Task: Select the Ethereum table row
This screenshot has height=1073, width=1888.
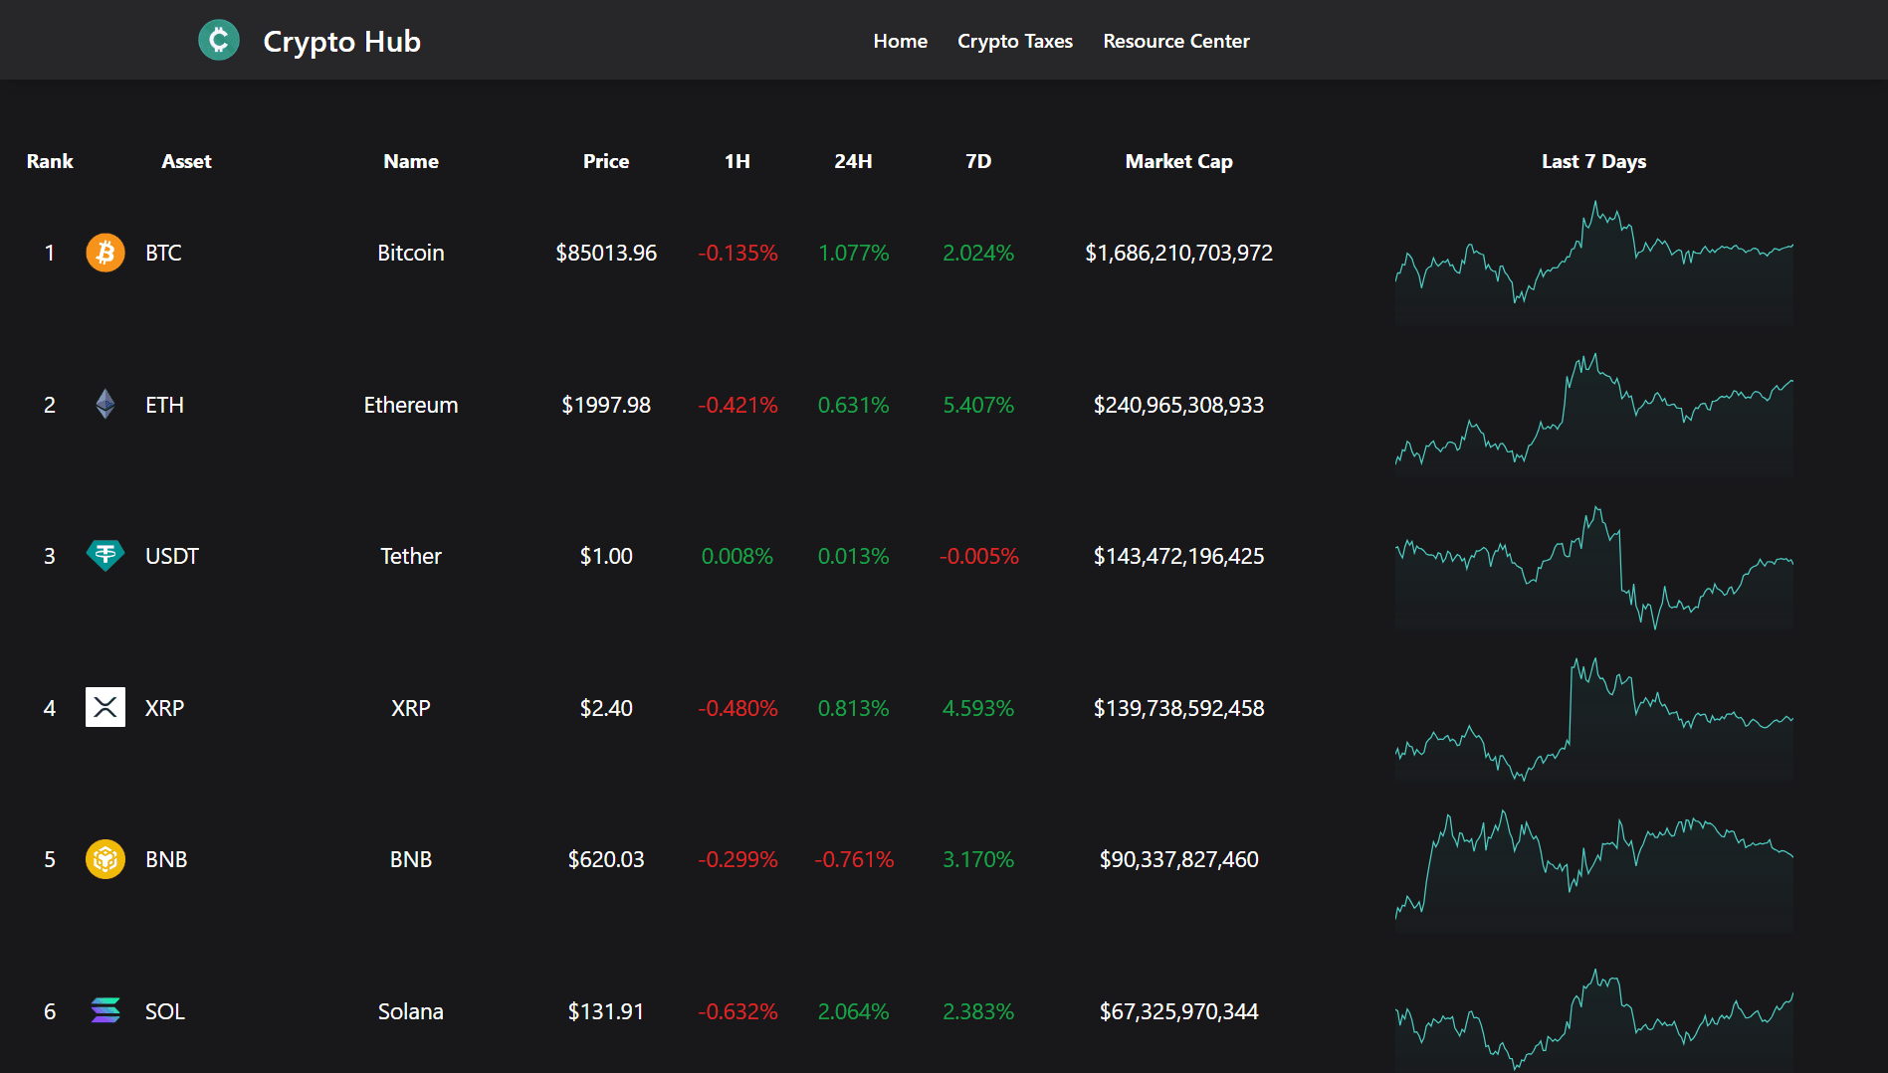Action: point(697,405)
